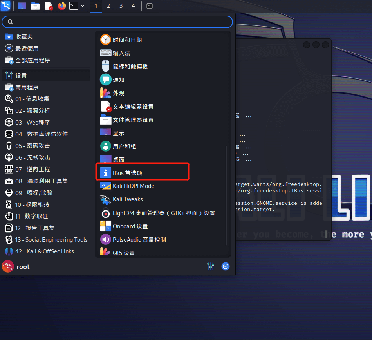This screenshot has height=340, width=372.
Task: Select 收藏夹 in the left sidebar
Action: click(24, 36)
